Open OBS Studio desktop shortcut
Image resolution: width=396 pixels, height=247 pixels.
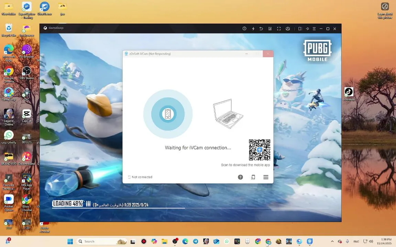pyautogui.click(x=26, y=73)
